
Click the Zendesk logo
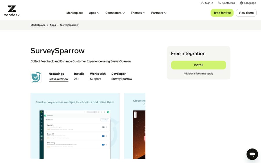pos(12,11)
